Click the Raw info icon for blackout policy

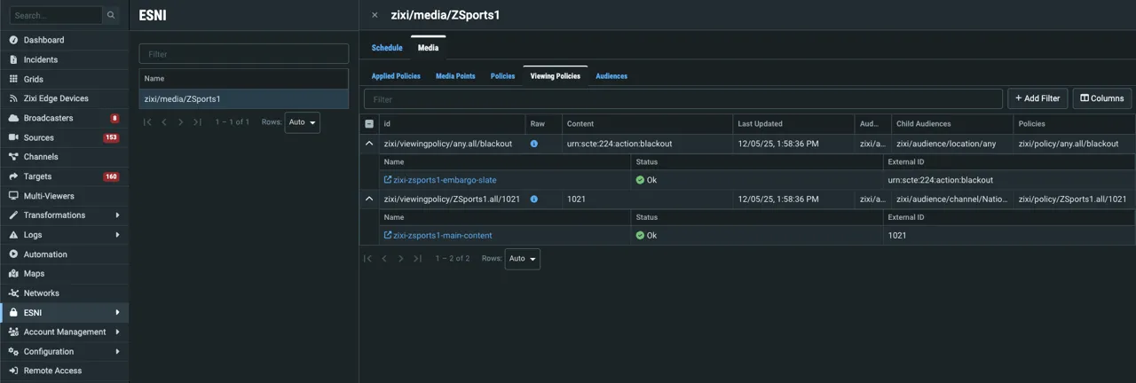[534, 144]
